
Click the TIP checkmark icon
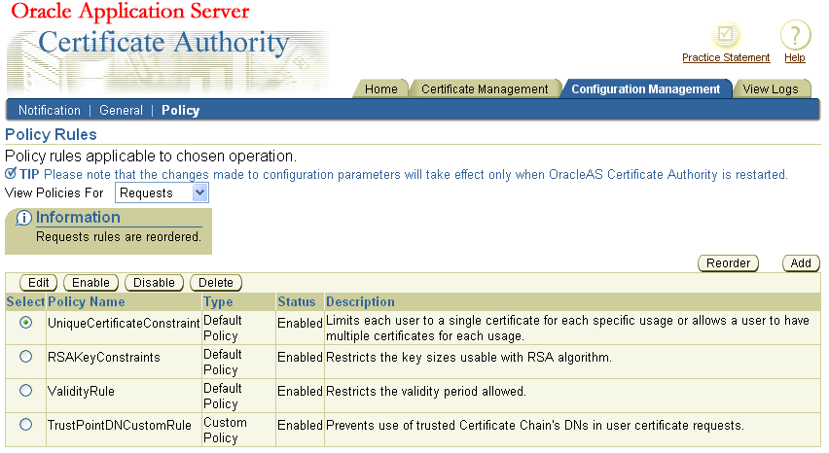pyautogui.click(x=11, y=173)
